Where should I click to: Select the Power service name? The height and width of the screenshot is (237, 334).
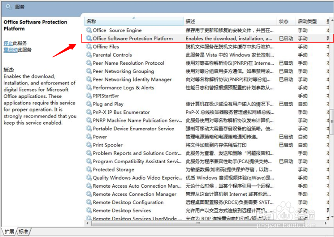coord(100,137)
